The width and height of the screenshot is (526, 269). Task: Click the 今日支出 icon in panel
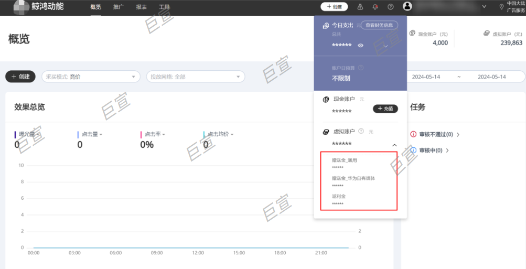pyautogui.click(x=326, y=26)
